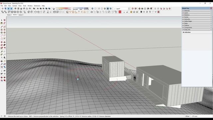
Task: Open the Camera menu
Action: click(15, 6)
